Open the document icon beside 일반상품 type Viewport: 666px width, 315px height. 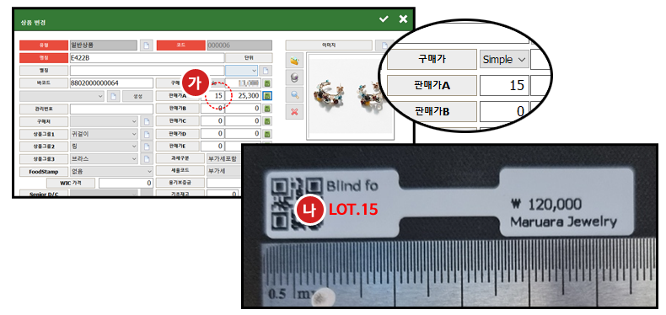point(146,45)
